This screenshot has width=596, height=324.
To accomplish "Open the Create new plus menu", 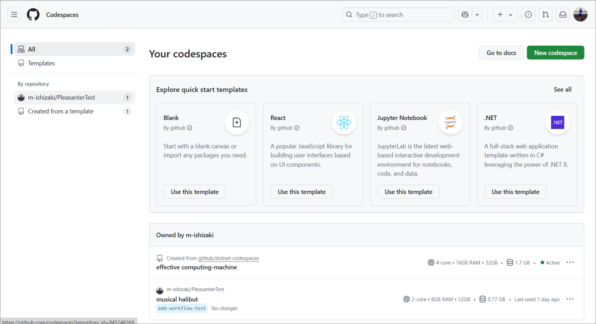I will 505,15.
